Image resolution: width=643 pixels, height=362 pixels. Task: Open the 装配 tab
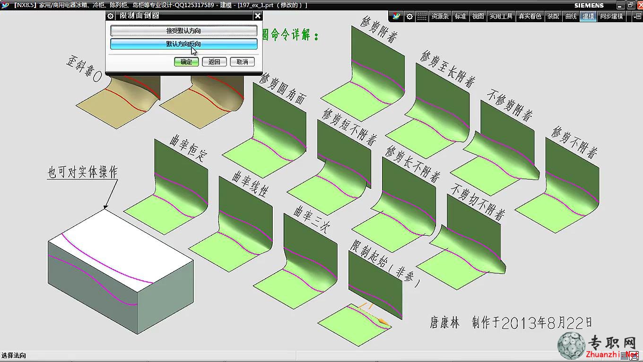coord(553,17)
